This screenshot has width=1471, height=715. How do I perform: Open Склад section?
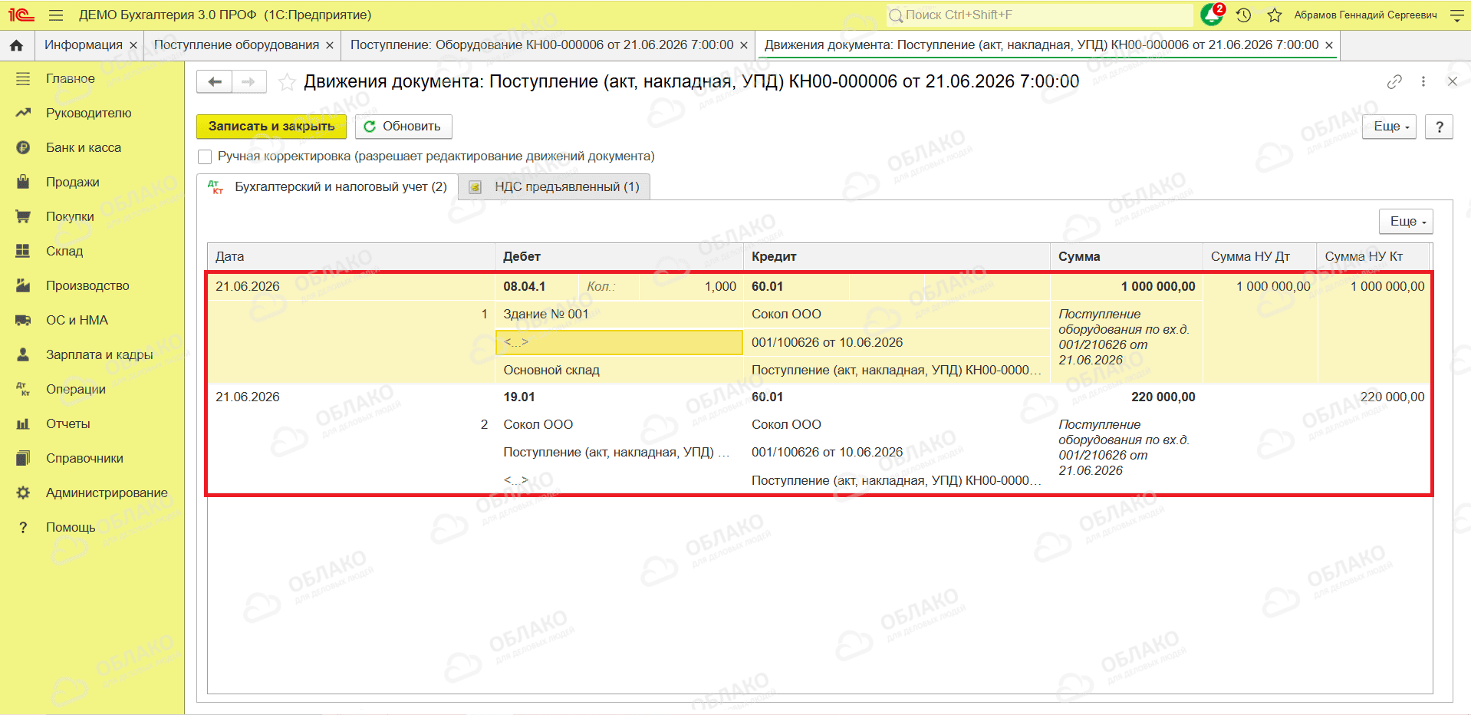pos(64,251)
